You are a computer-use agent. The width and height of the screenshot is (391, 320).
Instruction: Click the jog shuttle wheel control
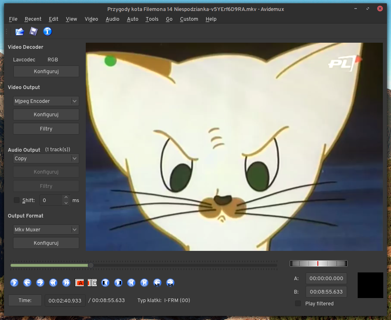[318, 263]
